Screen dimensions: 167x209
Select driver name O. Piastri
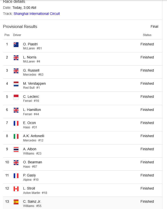pyautogui.click(x=30, y=44)
